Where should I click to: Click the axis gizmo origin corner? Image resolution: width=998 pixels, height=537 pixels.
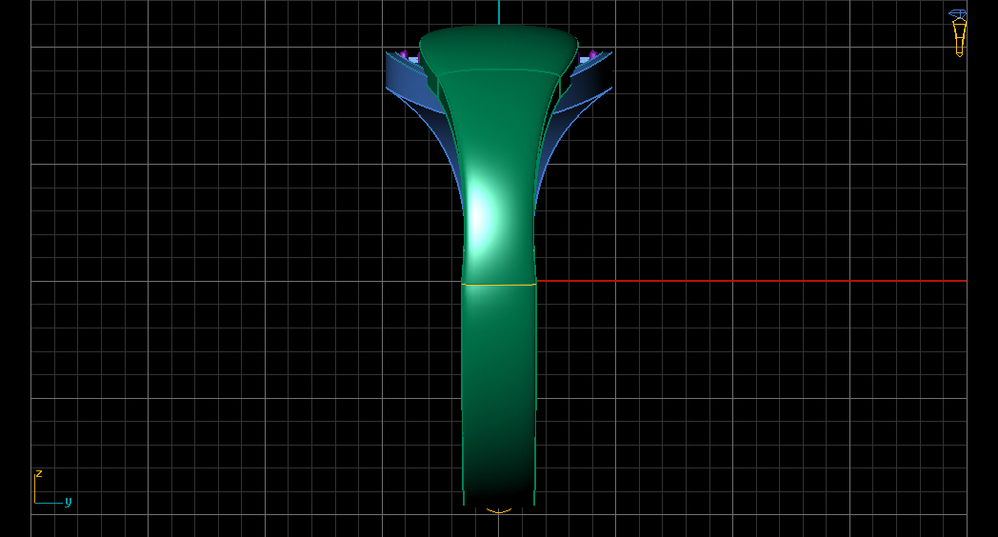click(35, 503)
